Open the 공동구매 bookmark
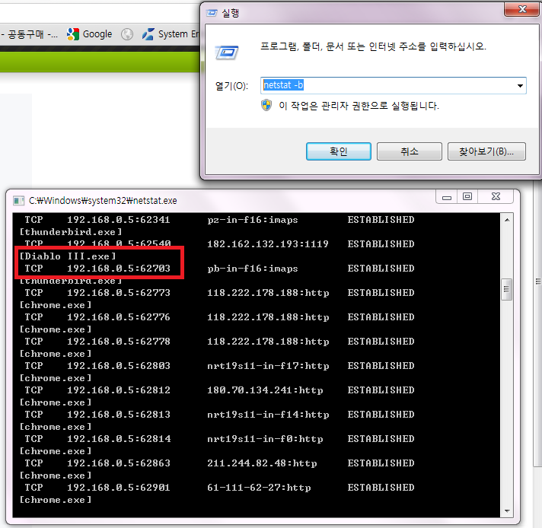The image size is (542, 528). point(30,34)
